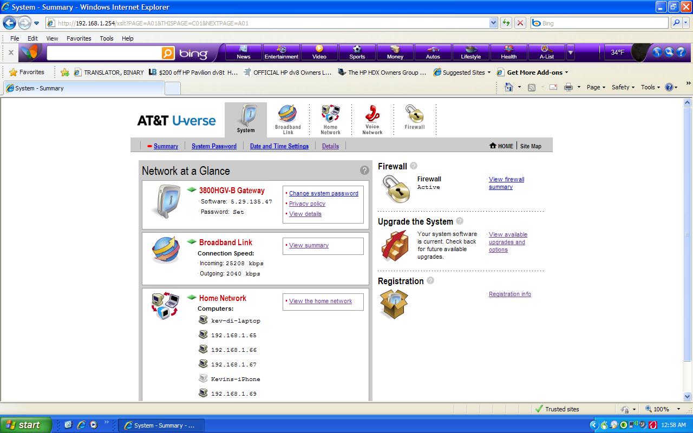Click the Upgrade the System box icon
Image resolution: width=693 pixels, height=433 pixels.
pyautogui.click(x=394, y=246)
